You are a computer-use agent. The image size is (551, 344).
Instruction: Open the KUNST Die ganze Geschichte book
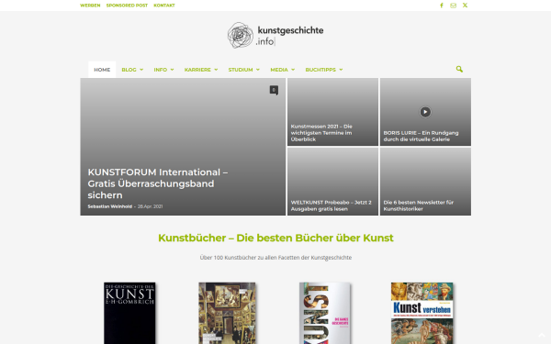click(x=325, y=313)
